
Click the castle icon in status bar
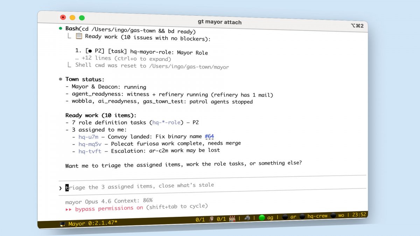click(x=231, y=219)
